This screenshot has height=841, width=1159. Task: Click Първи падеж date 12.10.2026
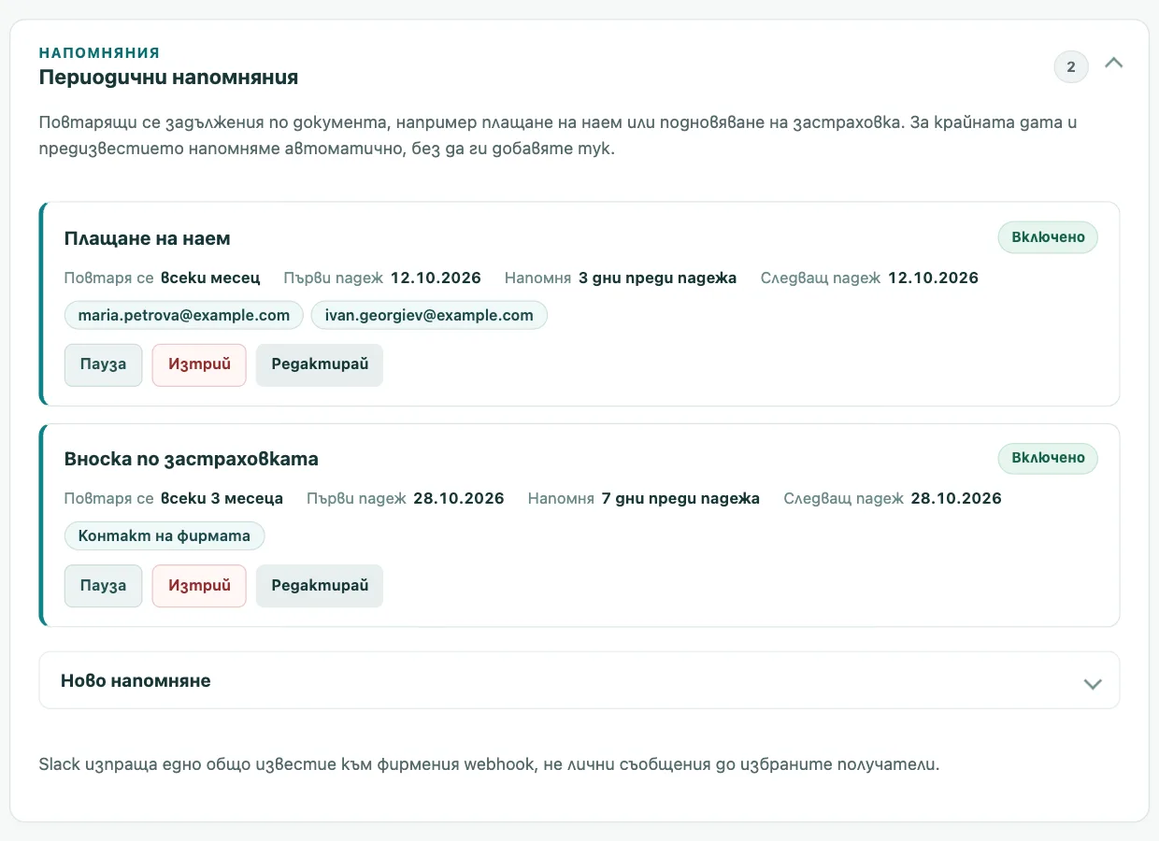point(436,278)
